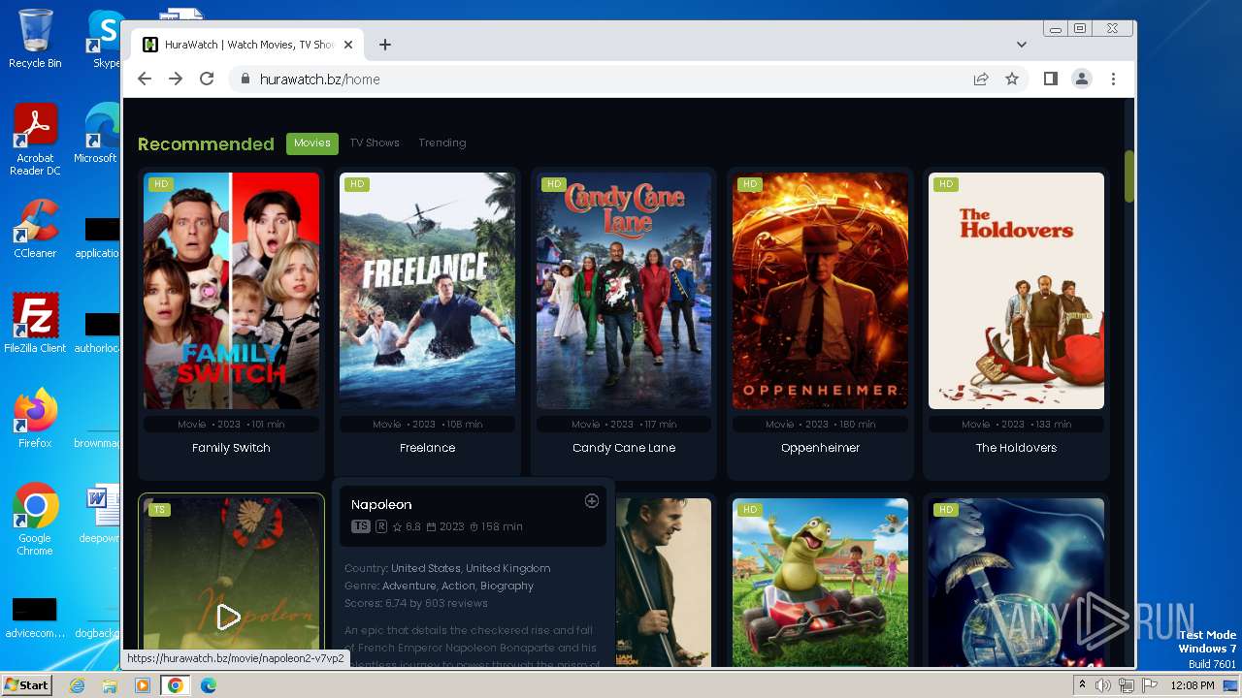Image resolution: width=1242 pixels, height=698 pixels.
Task: Add Napoleon to list with plus icon
Action: coord(592,501)
